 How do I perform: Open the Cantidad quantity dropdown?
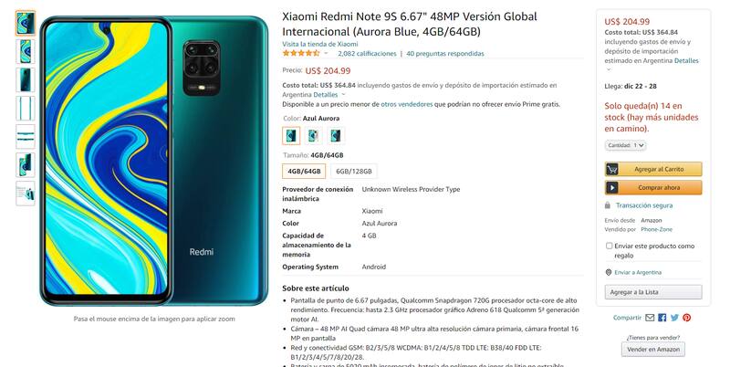coord(625,145)
